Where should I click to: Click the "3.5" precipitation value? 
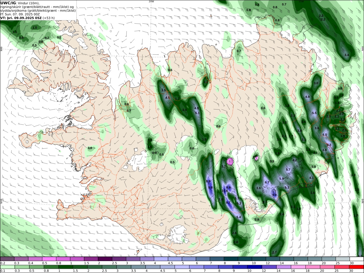(164, 90)
